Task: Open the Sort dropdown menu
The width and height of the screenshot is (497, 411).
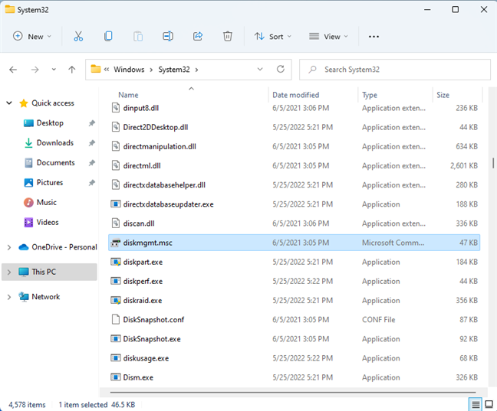Action: [x=272, y=37]
